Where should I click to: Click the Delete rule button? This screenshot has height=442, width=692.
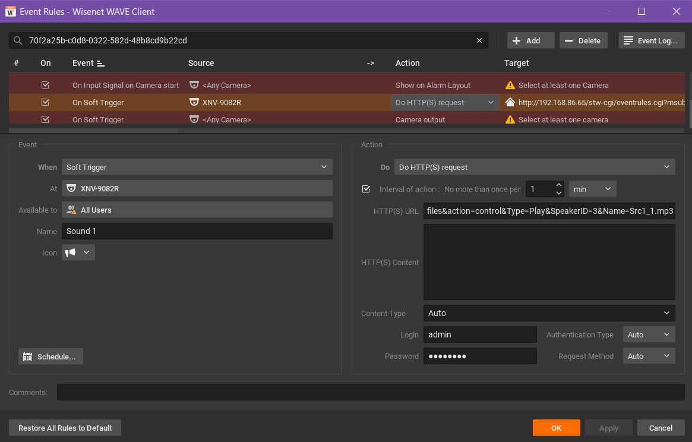pos(583,40)
